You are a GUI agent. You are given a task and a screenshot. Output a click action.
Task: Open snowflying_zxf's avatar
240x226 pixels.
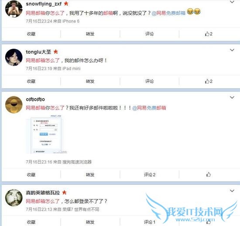pos(14,9)
